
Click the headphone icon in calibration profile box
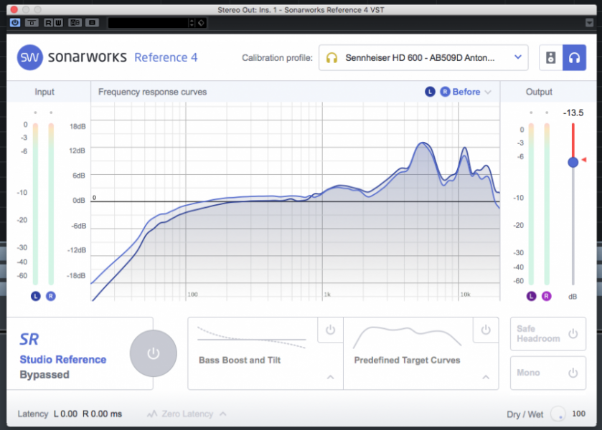point(331,58)
